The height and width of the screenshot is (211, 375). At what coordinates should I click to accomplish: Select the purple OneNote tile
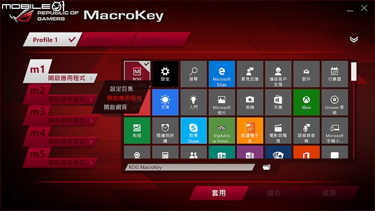tap(250, 152)
